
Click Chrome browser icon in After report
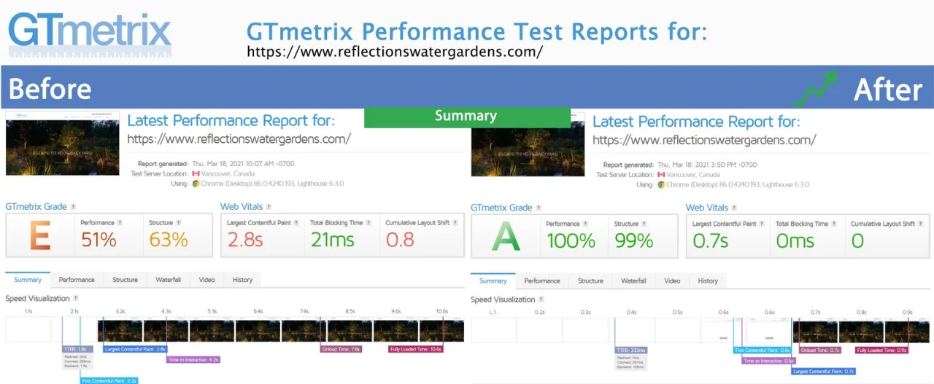661,184
